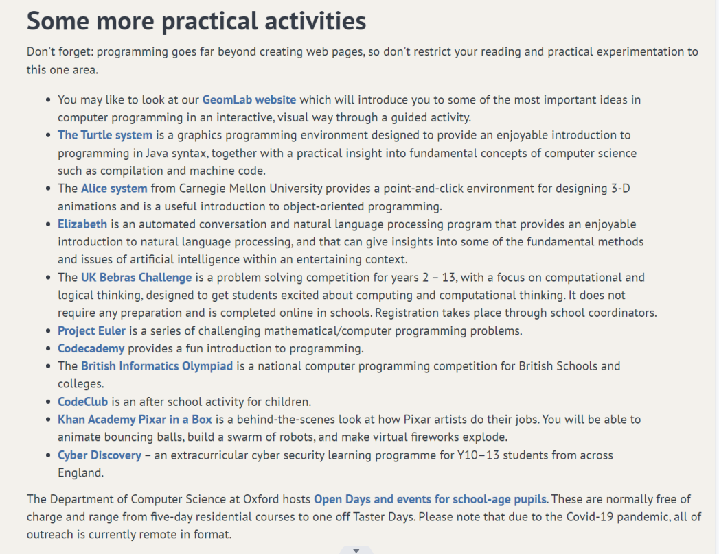The image size is (719, 554).
Task: Go to Project Euler link
Action: pos(91,330)
